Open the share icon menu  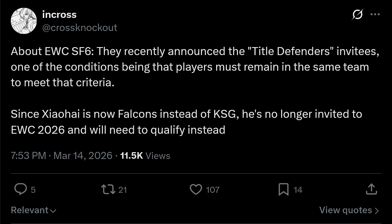[371, 189]
